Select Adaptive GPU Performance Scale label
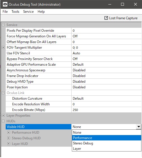 [31, 65]
